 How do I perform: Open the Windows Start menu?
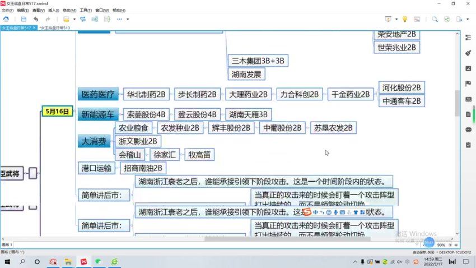click(7, 262)
